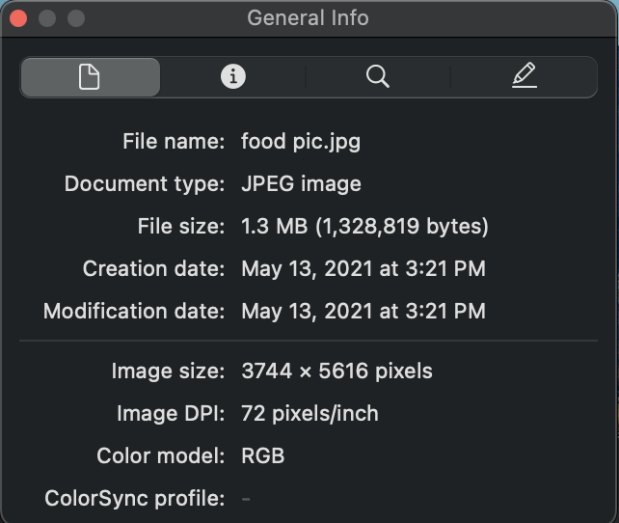Viewport: 619px width, 523px height.
Task: Switch to the Keywords magnifying glass tab
Action: pyautogui.click(x=378, y=77)
